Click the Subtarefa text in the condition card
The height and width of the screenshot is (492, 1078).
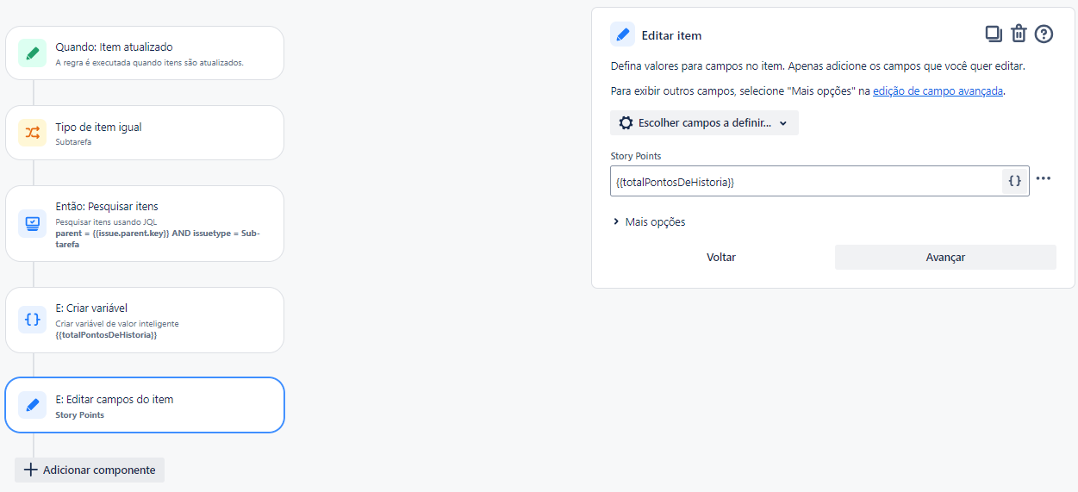click(73, 142)
